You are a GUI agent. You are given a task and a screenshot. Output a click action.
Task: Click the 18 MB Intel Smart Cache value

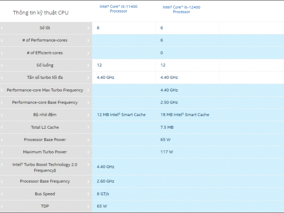tap(185, 115)
